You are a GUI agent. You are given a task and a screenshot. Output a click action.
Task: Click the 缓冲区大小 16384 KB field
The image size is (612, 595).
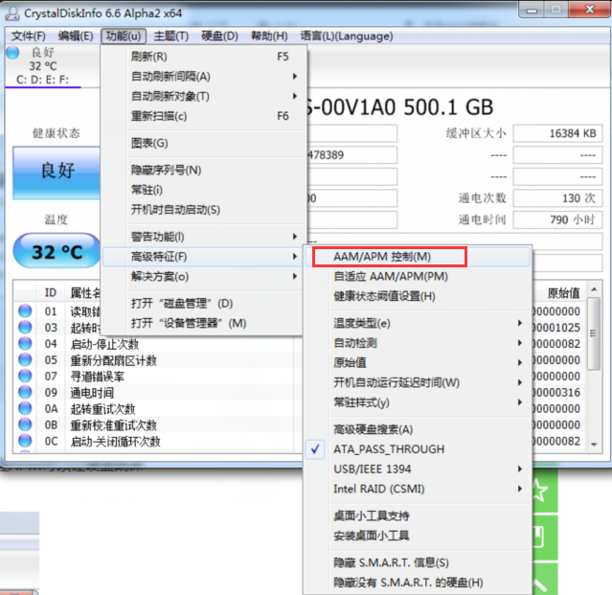(557, 133)
